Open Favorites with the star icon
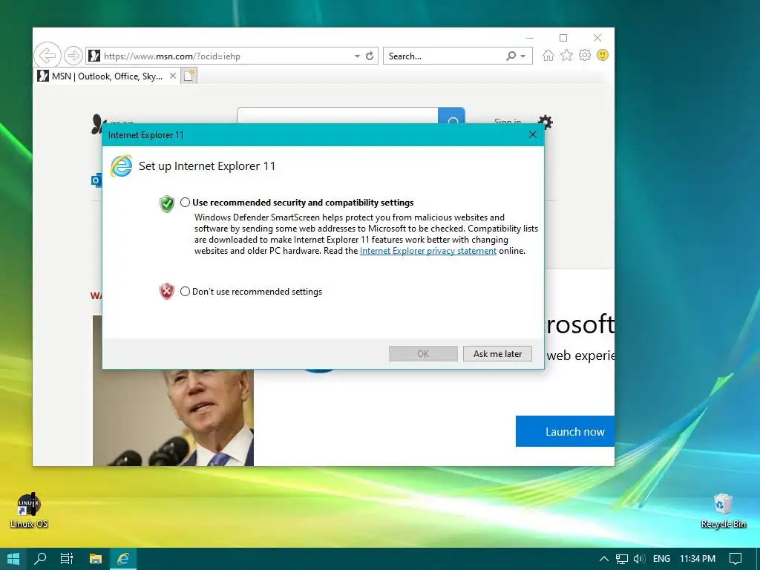The width and height of the screenshot is (760, 570). click(566, 55)
